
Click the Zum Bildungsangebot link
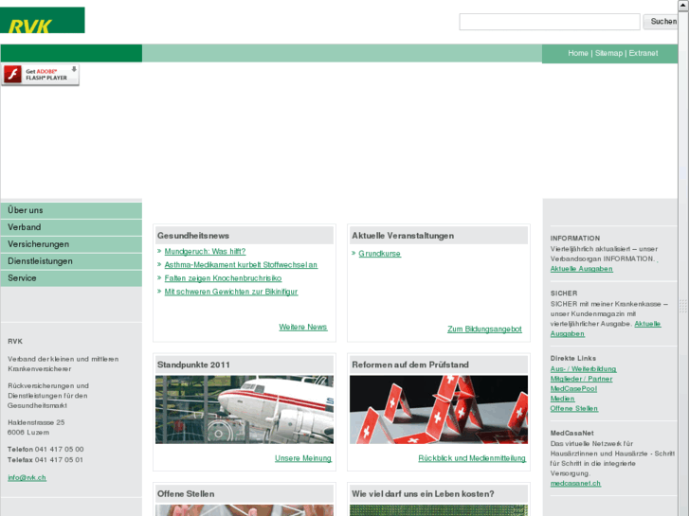484,329
